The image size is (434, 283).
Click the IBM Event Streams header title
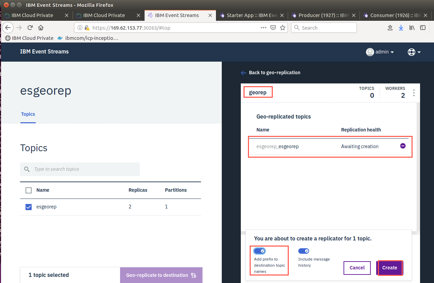tap(44, 52)
